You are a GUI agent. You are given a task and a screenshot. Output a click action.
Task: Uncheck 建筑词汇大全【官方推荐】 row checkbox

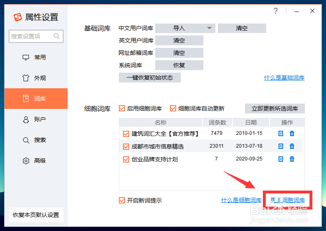[126, 134]
